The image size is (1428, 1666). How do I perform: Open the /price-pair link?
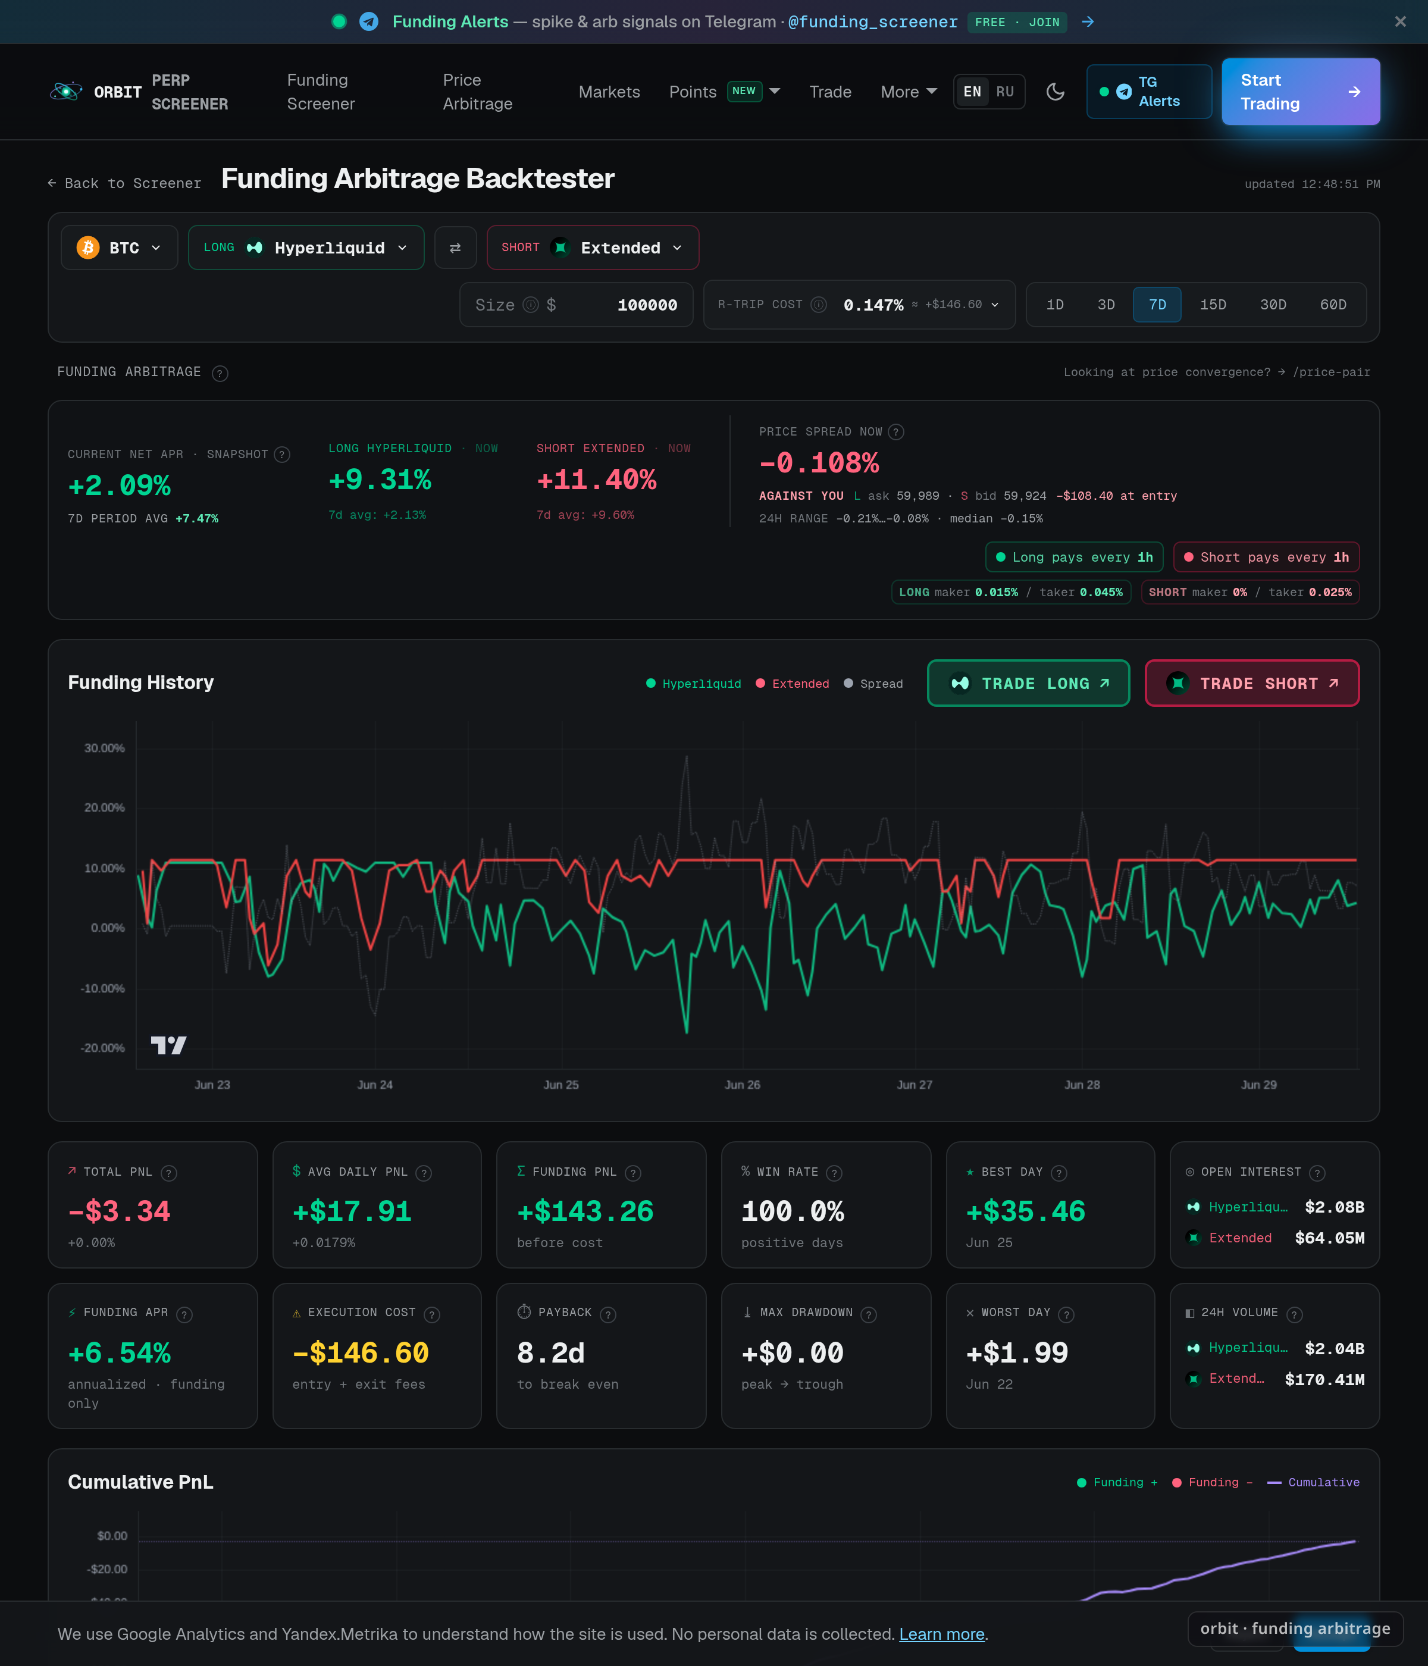[x=1330, y=372]
